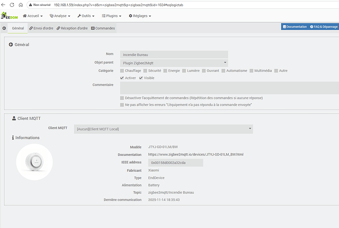Viewport: 339px width, 228px height.
Task: Open the Objet parent dropdown
Action: click(x=174, y=63)
